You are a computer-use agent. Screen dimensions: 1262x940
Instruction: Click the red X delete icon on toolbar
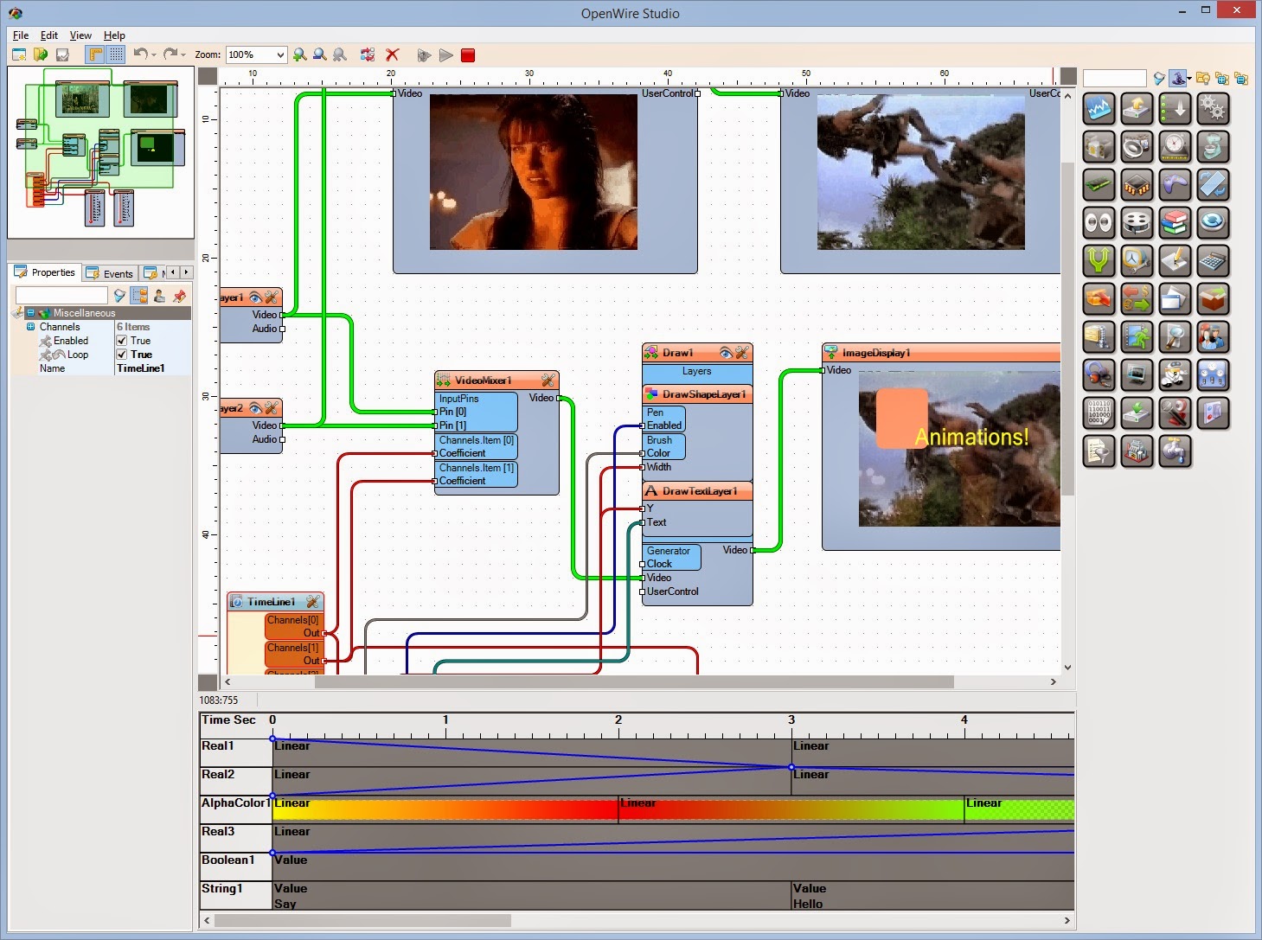click(x=393, y=54)
